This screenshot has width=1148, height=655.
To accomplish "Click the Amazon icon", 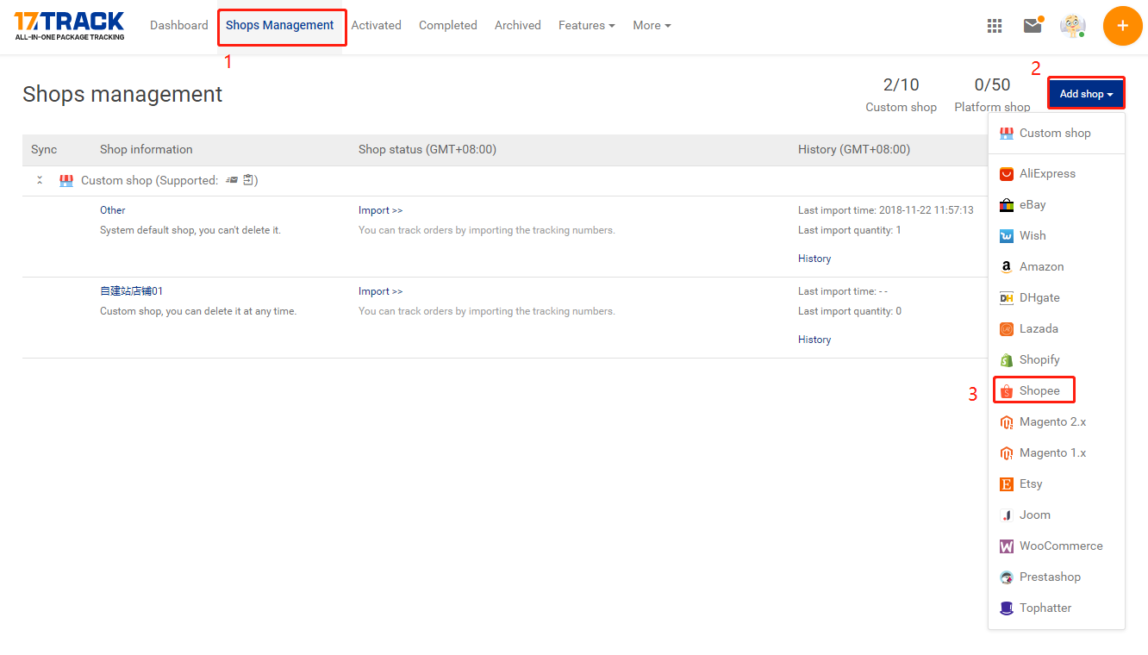I will tap(1006, 267).
